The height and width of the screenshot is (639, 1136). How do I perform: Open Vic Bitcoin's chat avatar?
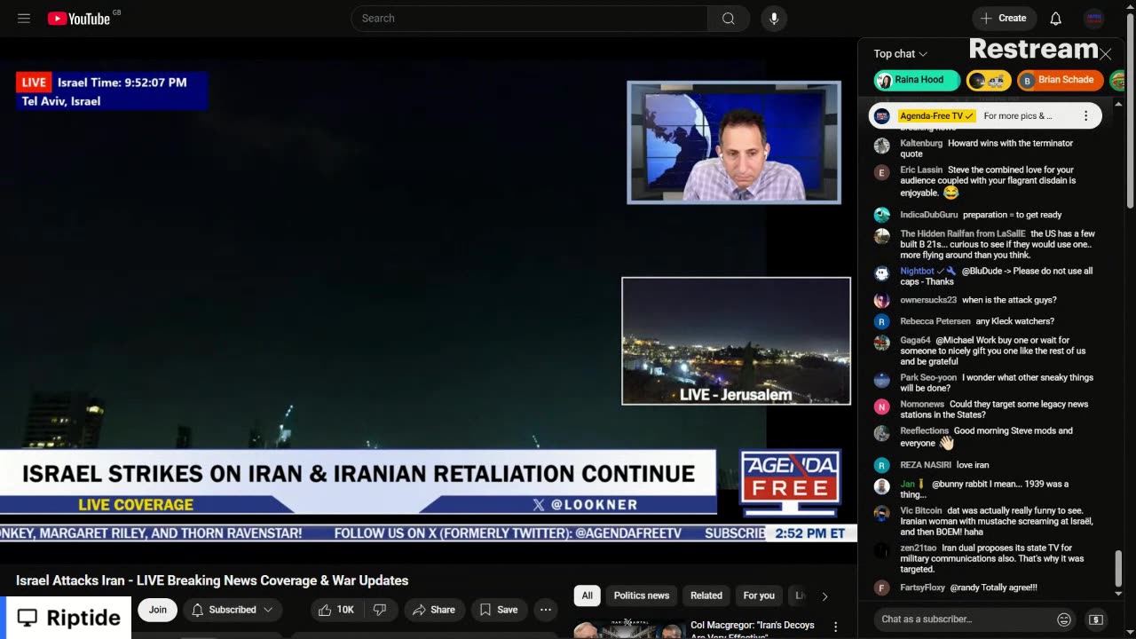tap(881, 513)
